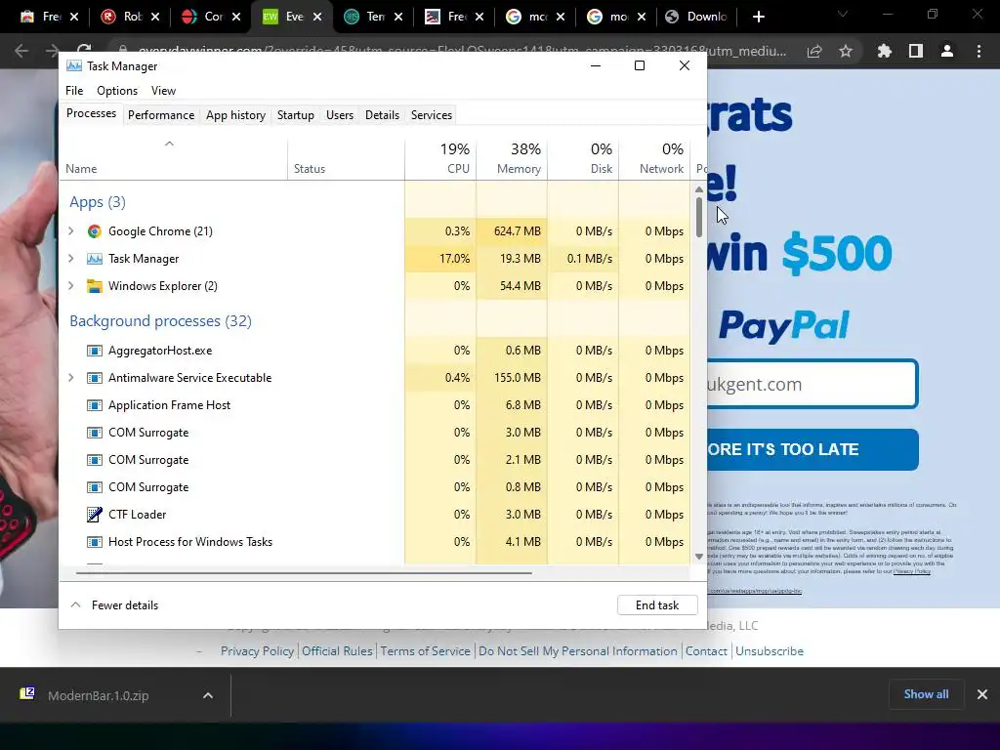
Task: Click the Host Process for Windows Tasks icon
Action: (95, 542)
